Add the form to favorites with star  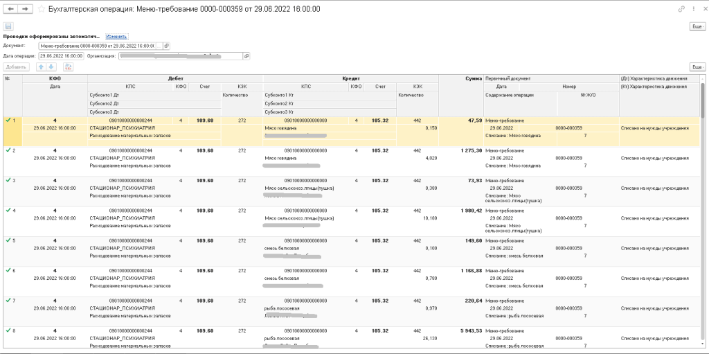point(42,9)
